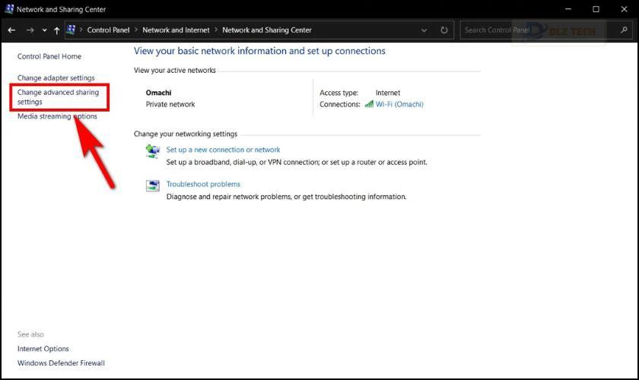639x380 pixels.
Task: Click Control Panel breadcrumb
Action: coord(108,30)
